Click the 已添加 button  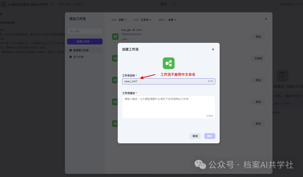tap(258, 58)
